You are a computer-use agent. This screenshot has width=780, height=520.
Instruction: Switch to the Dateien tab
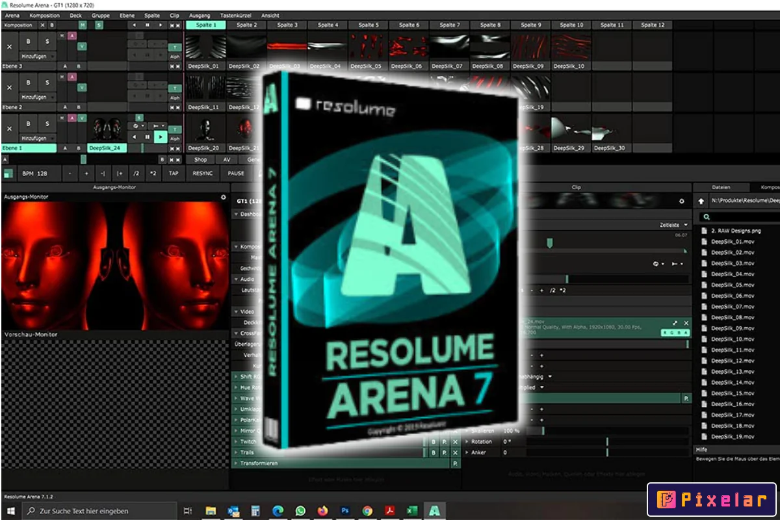point(721,187)
